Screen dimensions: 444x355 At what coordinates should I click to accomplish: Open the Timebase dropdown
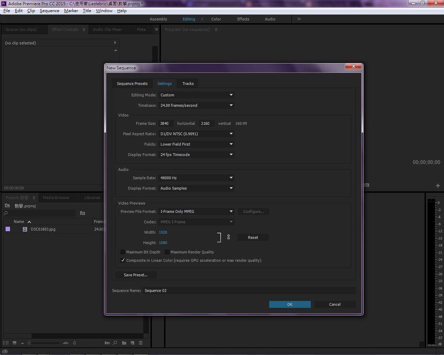(x=196, y=105)
